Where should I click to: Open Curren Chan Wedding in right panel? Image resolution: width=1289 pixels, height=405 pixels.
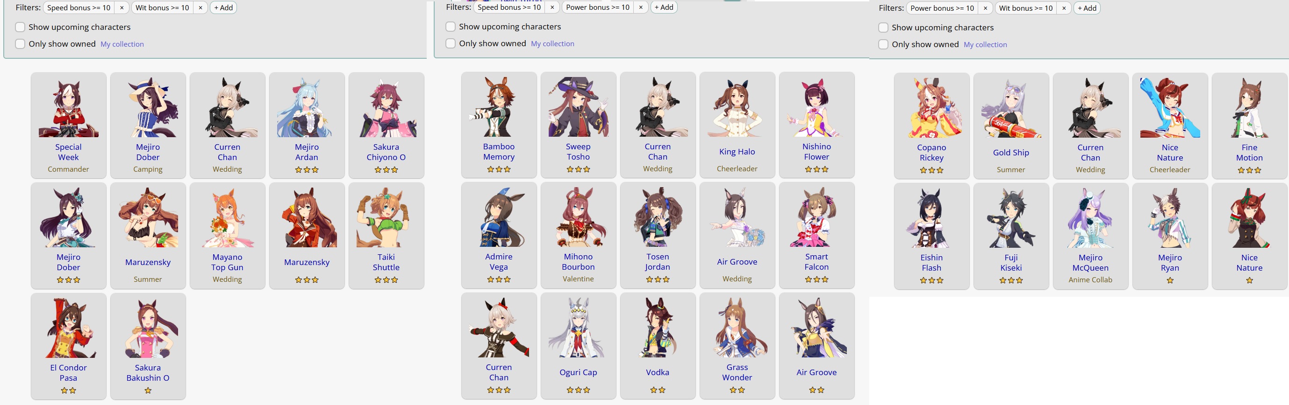coord(1091,126)
